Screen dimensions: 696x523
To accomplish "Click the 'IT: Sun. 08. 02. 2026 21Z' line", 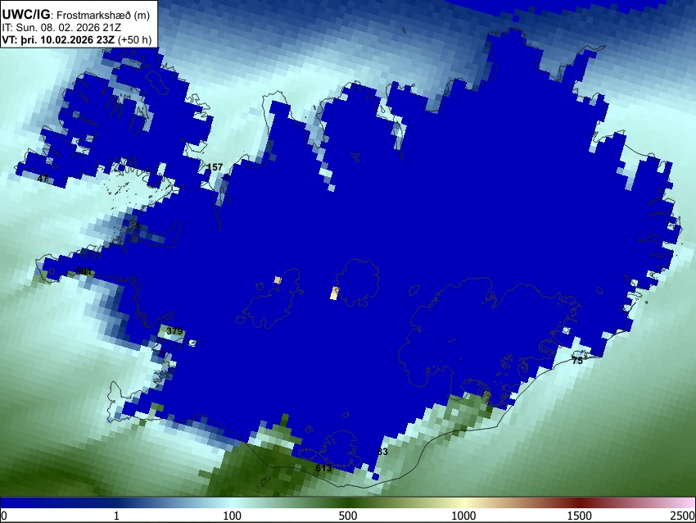I will point(61,28).
